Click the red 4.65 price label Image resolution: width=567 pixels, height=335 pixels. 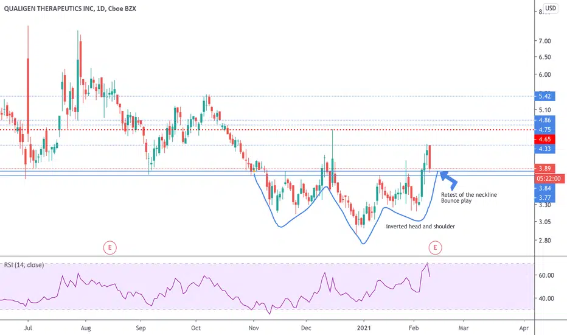click(x=544, y=139)
